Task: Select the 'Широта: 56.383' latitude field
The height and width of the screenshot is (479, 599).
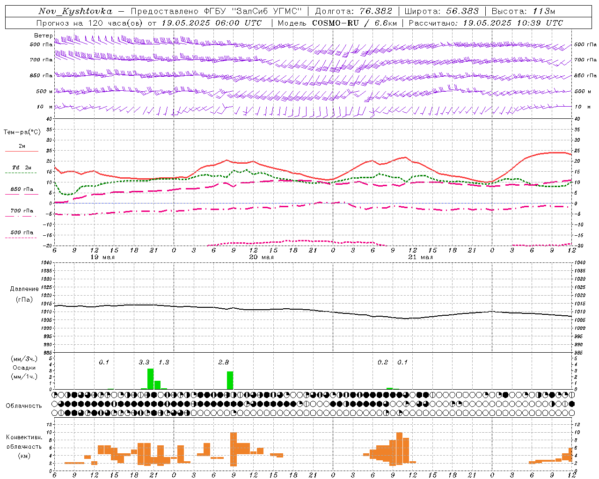Action: click(441, 11)
